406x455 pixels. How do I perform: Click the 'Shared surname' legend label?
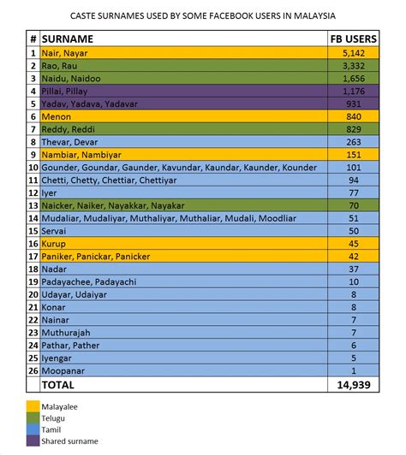pos(69,441)
